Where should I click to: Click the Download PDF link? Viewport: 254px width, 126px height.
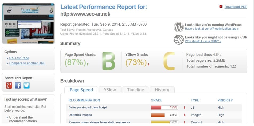(x=236, y=7)
